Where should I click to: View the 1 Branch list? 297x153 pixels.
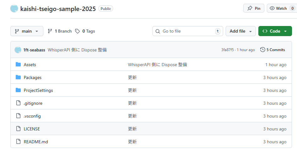tap(60, 31)
